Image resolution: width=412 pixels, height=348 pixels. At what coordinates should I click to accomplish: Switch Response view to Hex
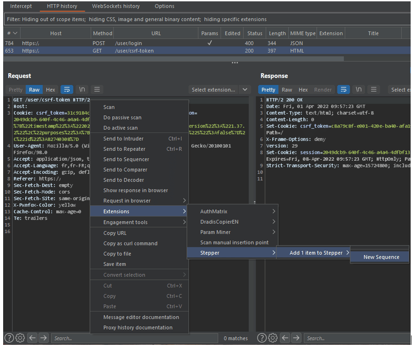point(303,90)
